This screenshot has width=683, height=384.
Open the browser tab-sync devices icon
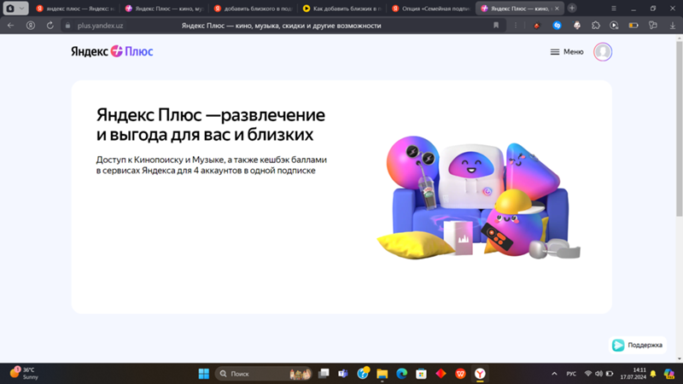(653, 26)
